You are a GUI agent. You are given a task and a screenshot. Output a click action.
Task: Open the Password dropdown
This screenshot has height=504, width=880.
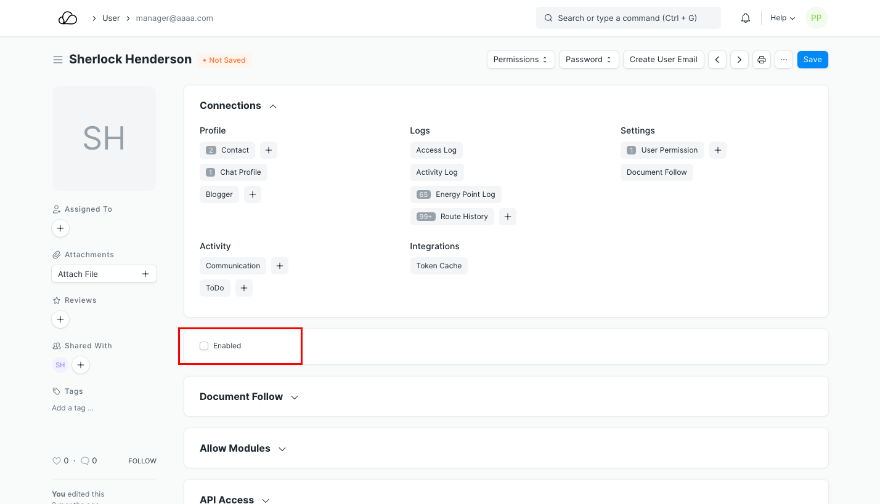[x=589, y=60]
